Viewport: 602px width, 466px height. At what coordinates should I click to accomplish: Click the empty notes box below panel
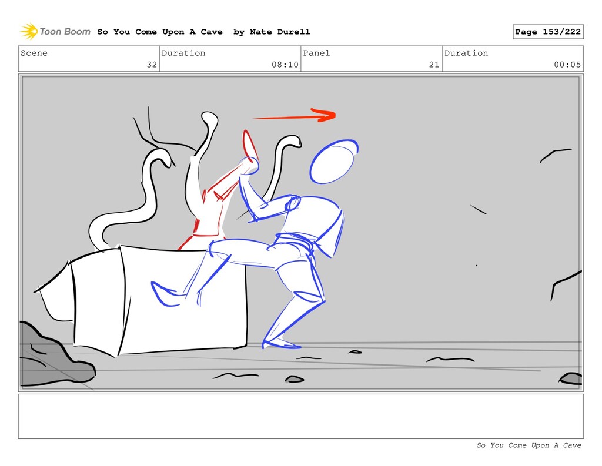pyautogui.click(x=300, y=416)
